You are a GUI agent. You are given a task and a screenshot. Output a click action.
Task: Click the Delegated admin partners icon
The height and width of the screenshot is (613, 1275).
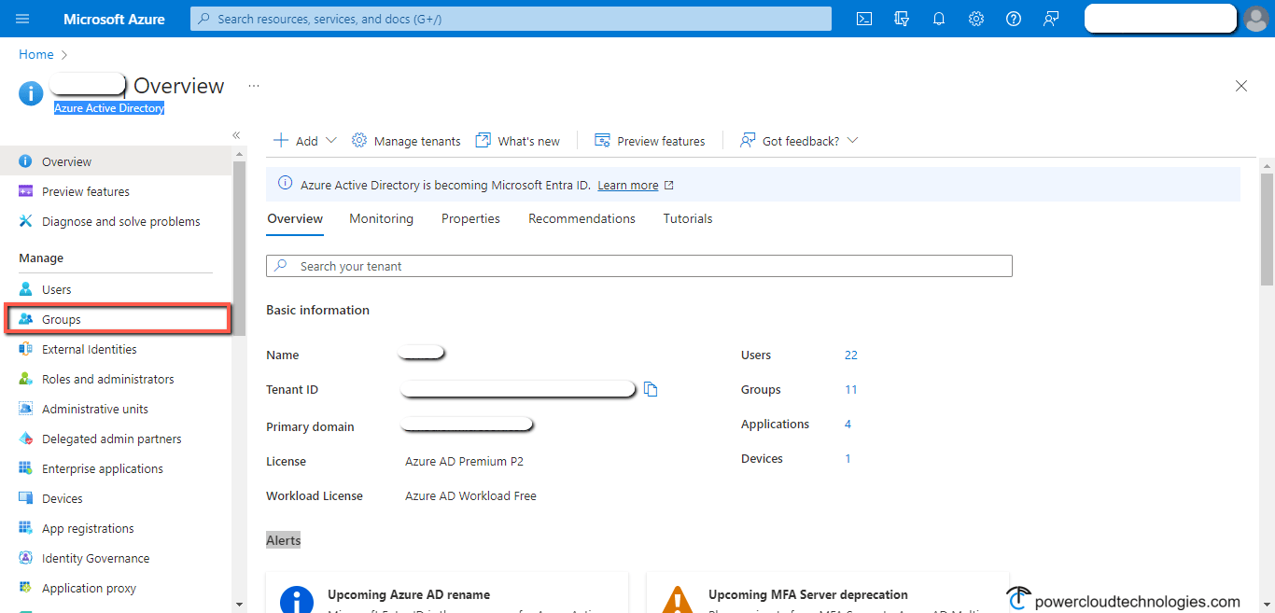point(26,439)
